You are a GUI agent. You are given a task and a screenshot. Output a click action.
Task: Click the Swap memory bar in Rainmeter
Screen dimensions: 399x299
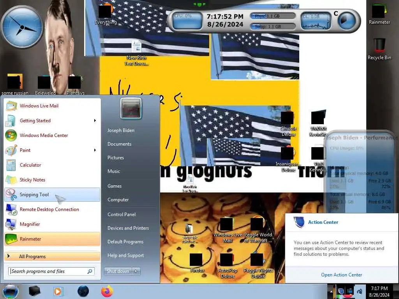[273, 26]
